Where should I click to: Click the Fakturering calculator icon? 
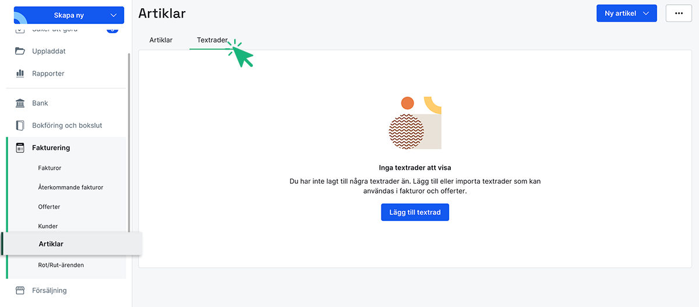(20, 148)
